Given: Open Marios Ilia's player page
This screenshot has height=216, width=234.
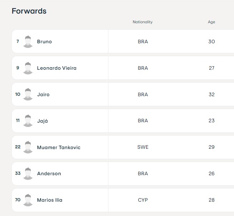Looking at the screenshot, I should [x=49, y=200].
